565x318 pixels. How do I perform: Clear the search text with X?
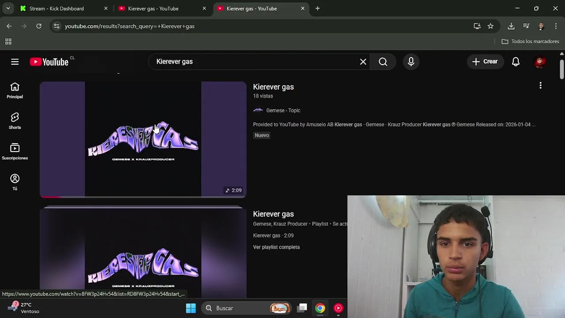(363, 62)
